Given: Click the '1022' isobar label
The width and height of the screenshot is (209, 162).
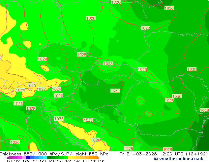Looking at the screenshot, I should click(x=41, y=89).
